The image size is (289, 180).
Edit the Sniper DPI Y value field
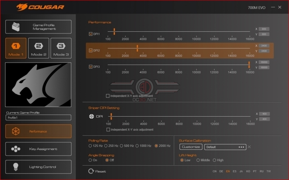[264, 119]
